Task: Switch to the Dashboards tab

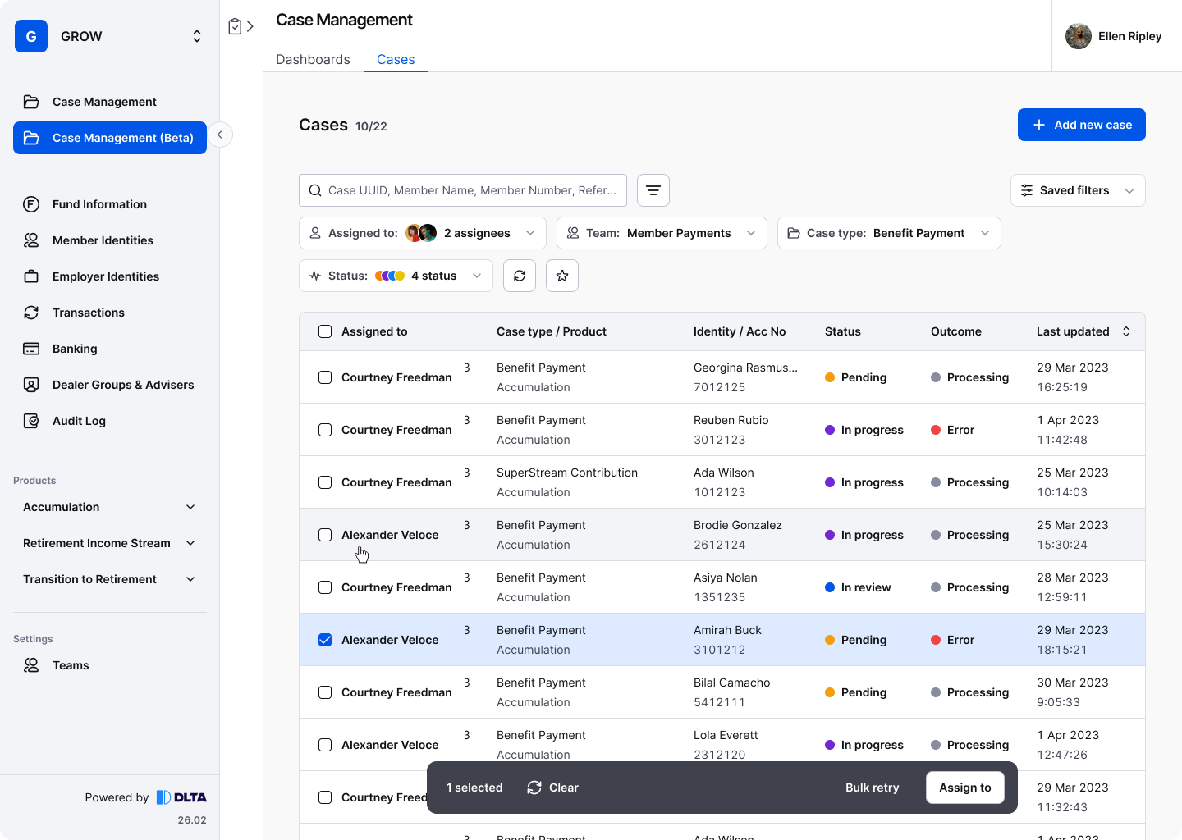Action: (x=313, y=59)
